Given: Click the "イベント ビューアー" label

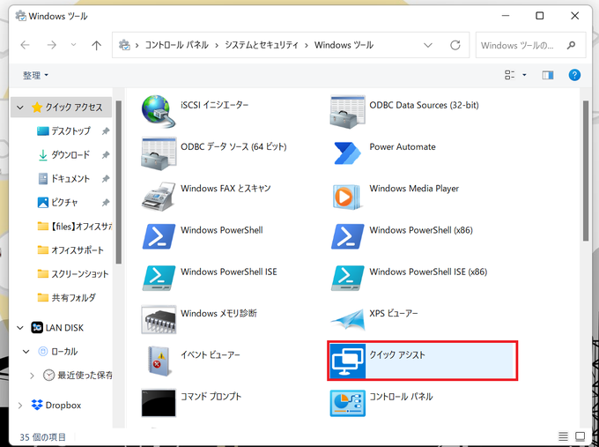Looking at the screenshot, I should [x=211, y=354].
